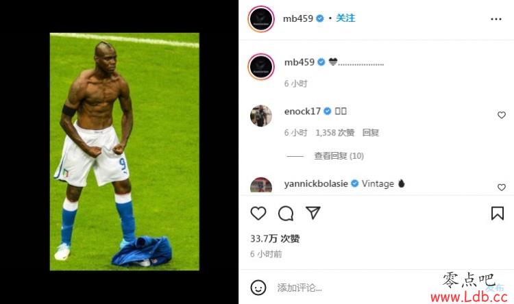
Task: Like enock17's comment with its heart
Action: click(x=501, y=115)
